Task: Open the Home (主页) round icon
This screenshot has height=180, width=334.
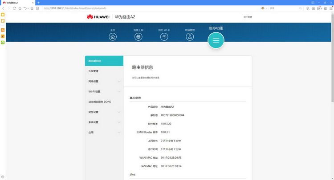Action: [113, 37]
